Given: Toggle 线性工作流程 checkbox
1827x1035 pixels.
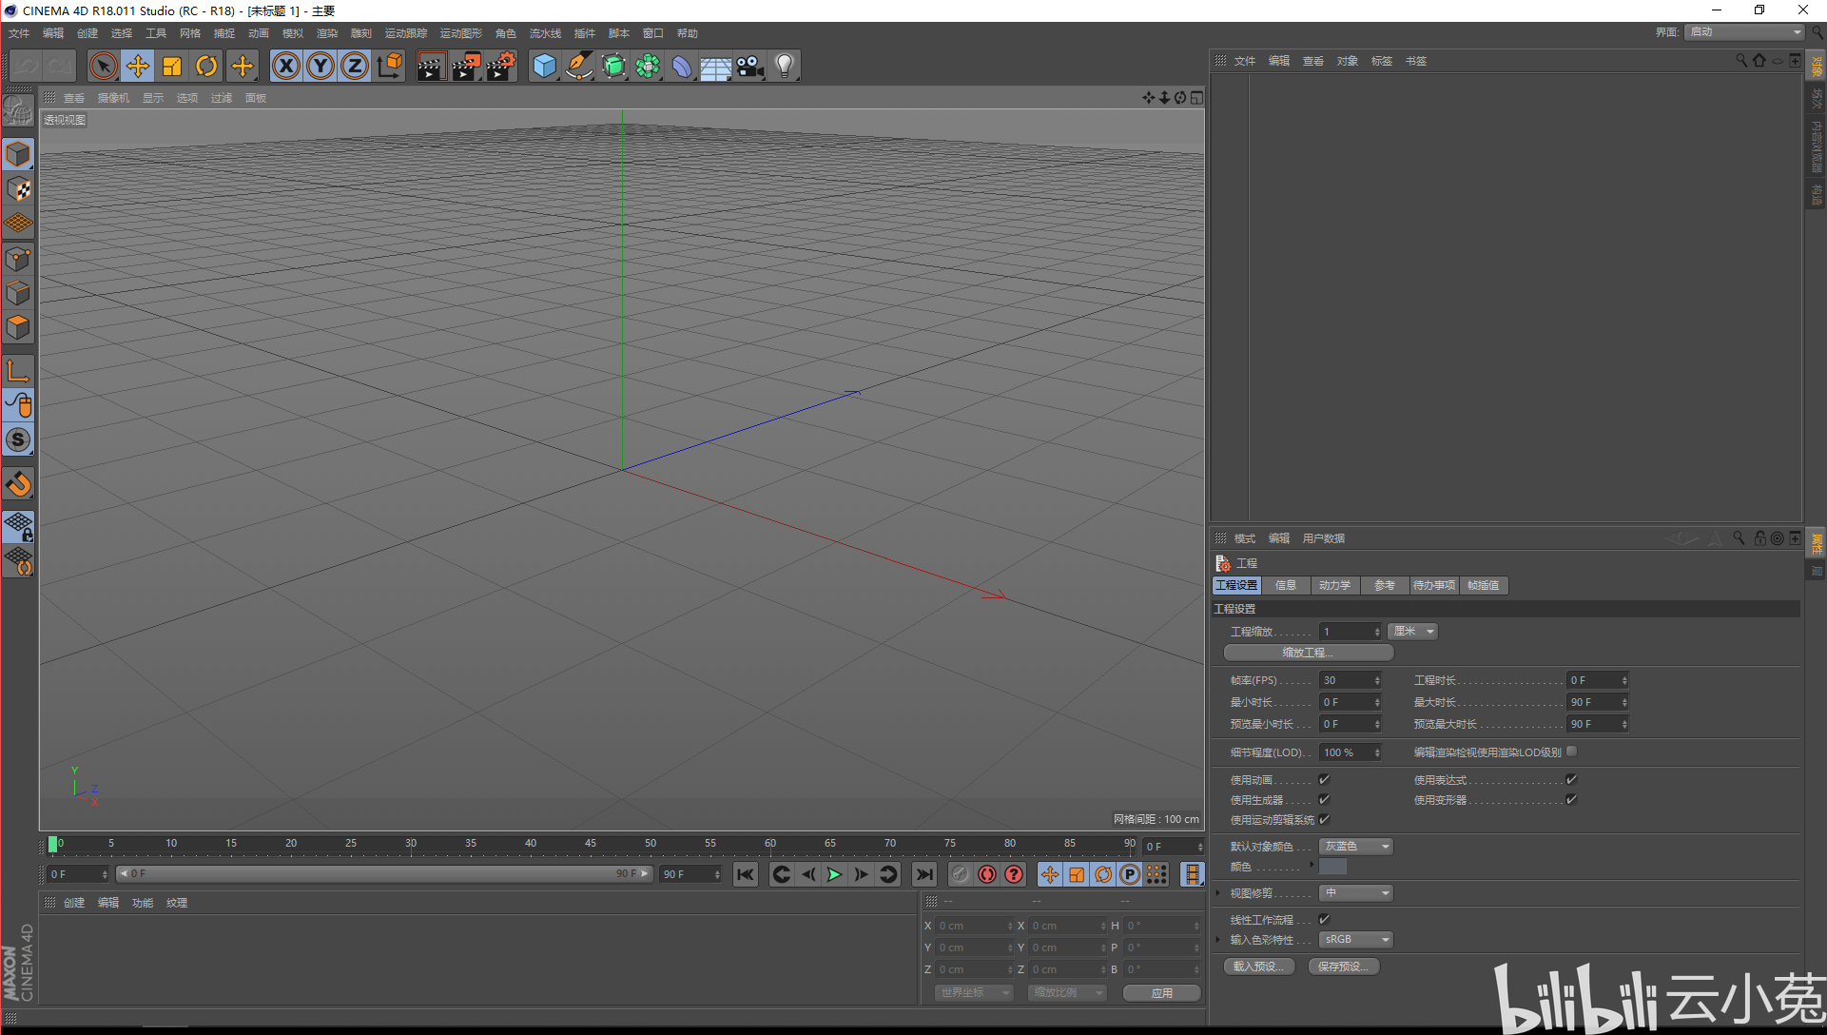Looking at the screenshot, I should [1324, 919].
